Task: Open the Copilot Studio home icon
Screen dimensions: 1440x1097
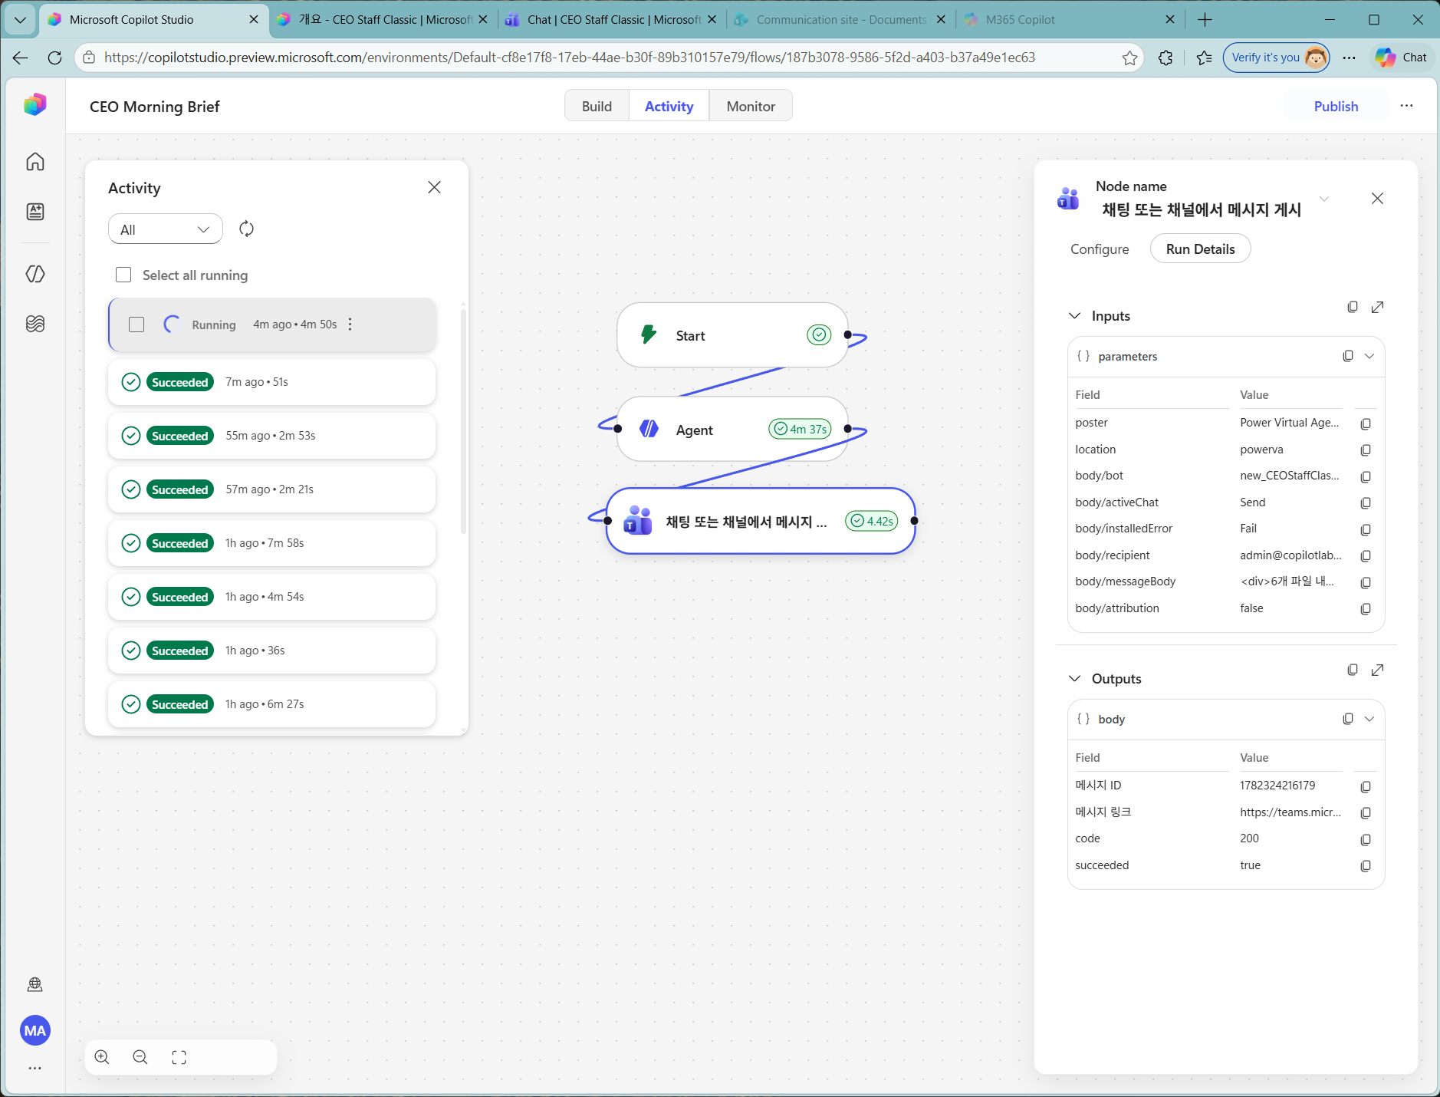Action: coord(35,162)
